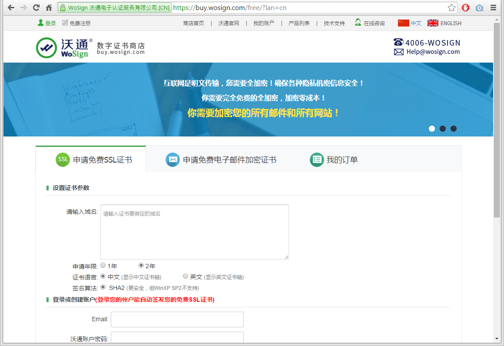Click the UK flag icon
504x346 pixels.
[x=433, y=23]
